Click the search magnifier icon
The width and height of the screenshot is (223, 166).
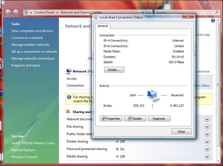coord(217,12)
